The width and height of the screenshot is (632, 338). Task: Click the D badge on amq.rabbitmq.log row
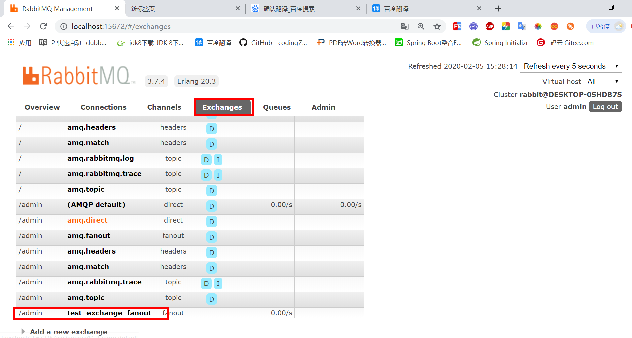[206, 160]
